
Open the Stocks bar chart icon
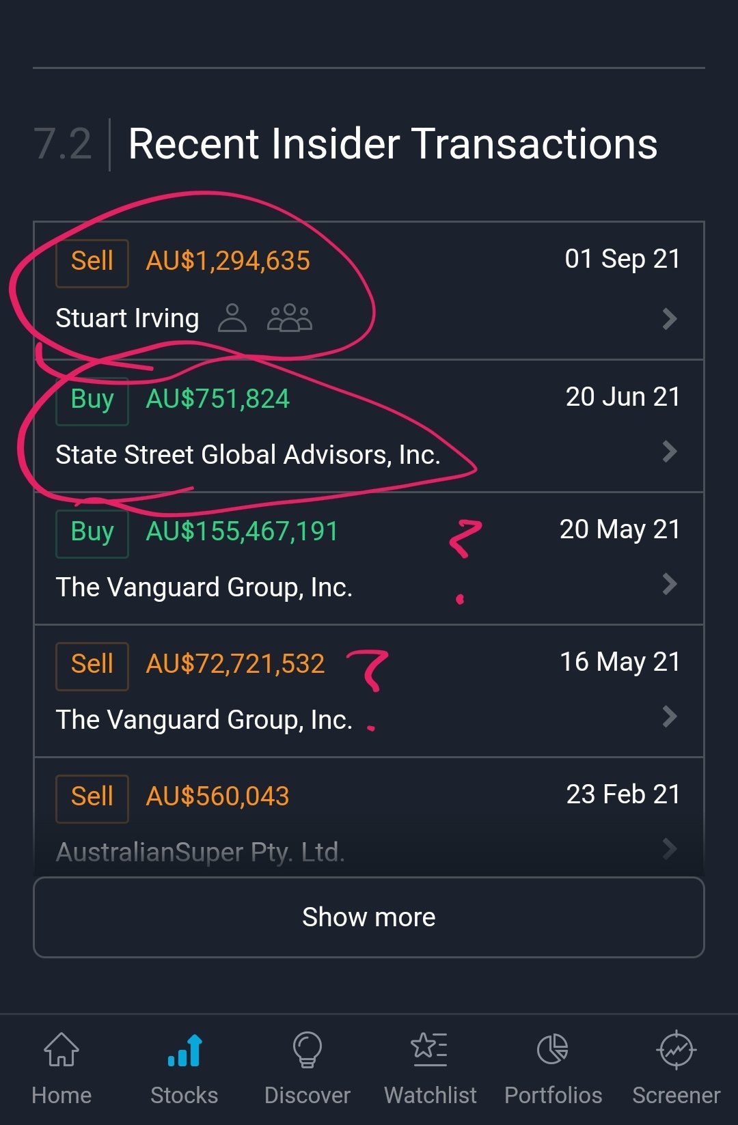tap(184, 1049)
